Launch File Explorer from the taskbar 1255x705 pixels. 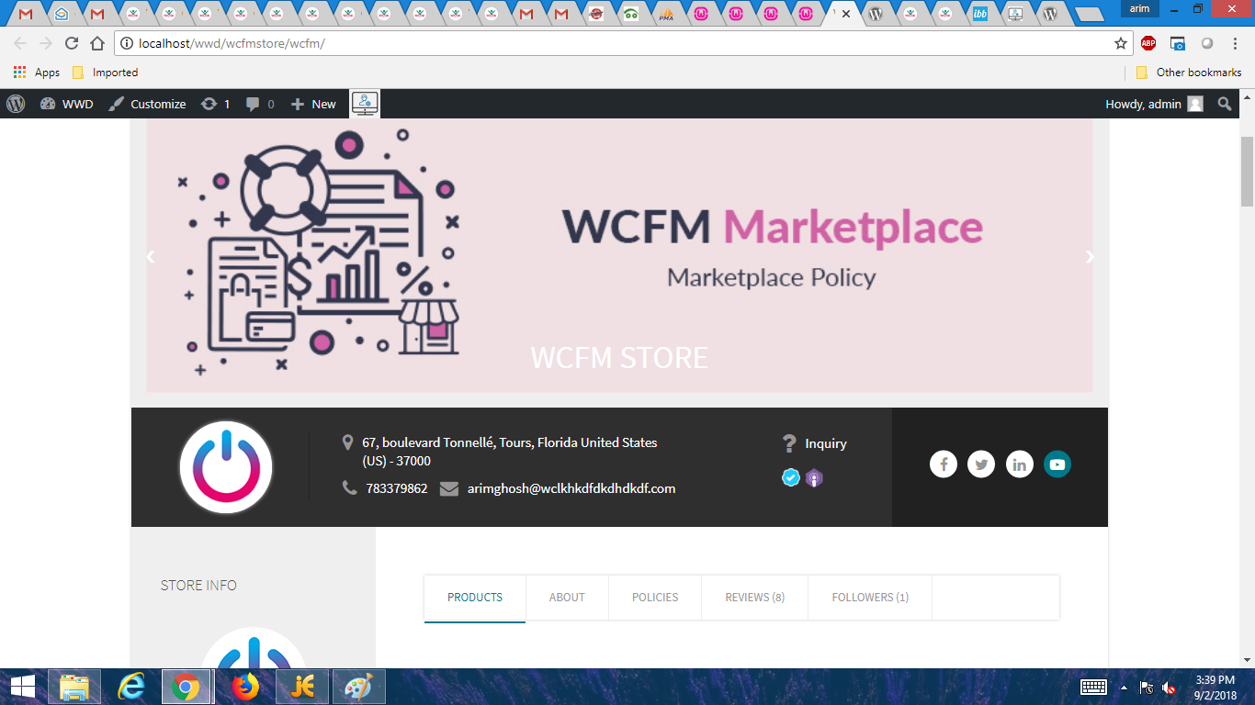[x=74, y=687]
